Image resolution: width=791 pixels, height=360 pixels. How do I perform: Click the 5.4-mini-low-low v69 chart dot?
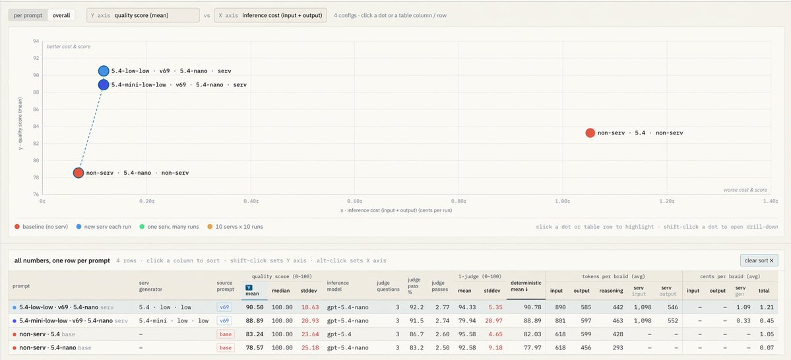(x=104, y=84)
